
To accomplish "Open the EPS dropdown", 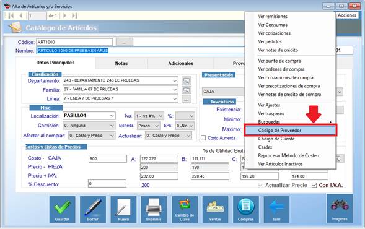I will (x=191, y=126).
